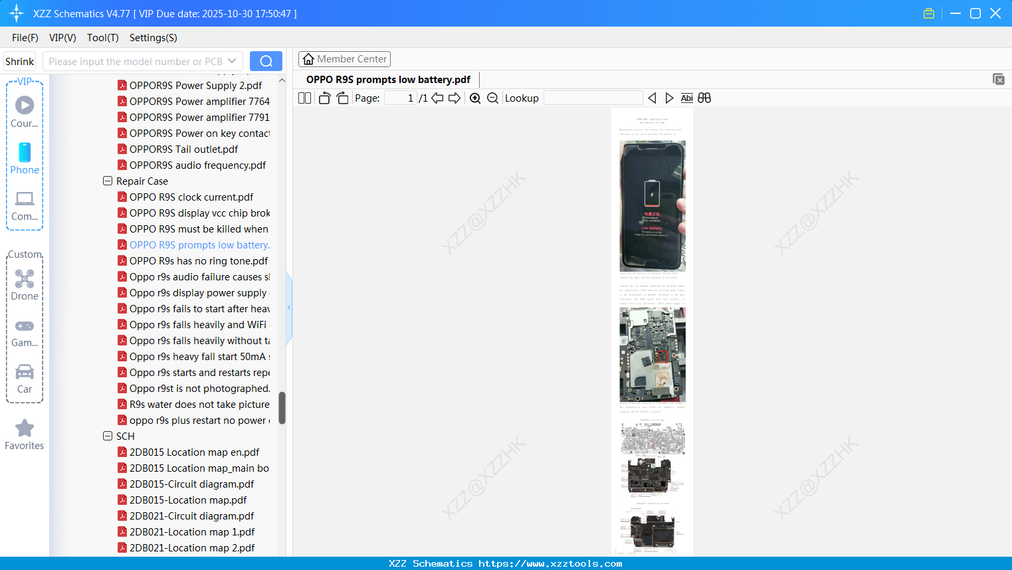Go to the previous PDF page
Screen dimensions: 1012x570
click(x=437, y=98)
